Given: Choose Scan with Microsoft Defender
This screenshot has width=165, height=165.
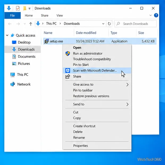Looking at the screenshot, I should tap(97, 71).
